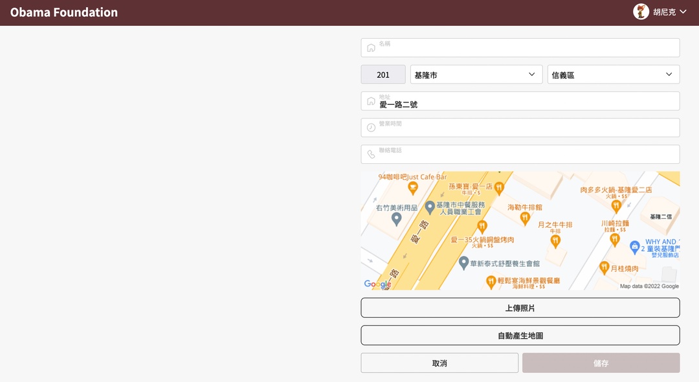Focus the 聯絡電話 phone number field
Screen dimensions: 699x382
[x=520, y=154]
